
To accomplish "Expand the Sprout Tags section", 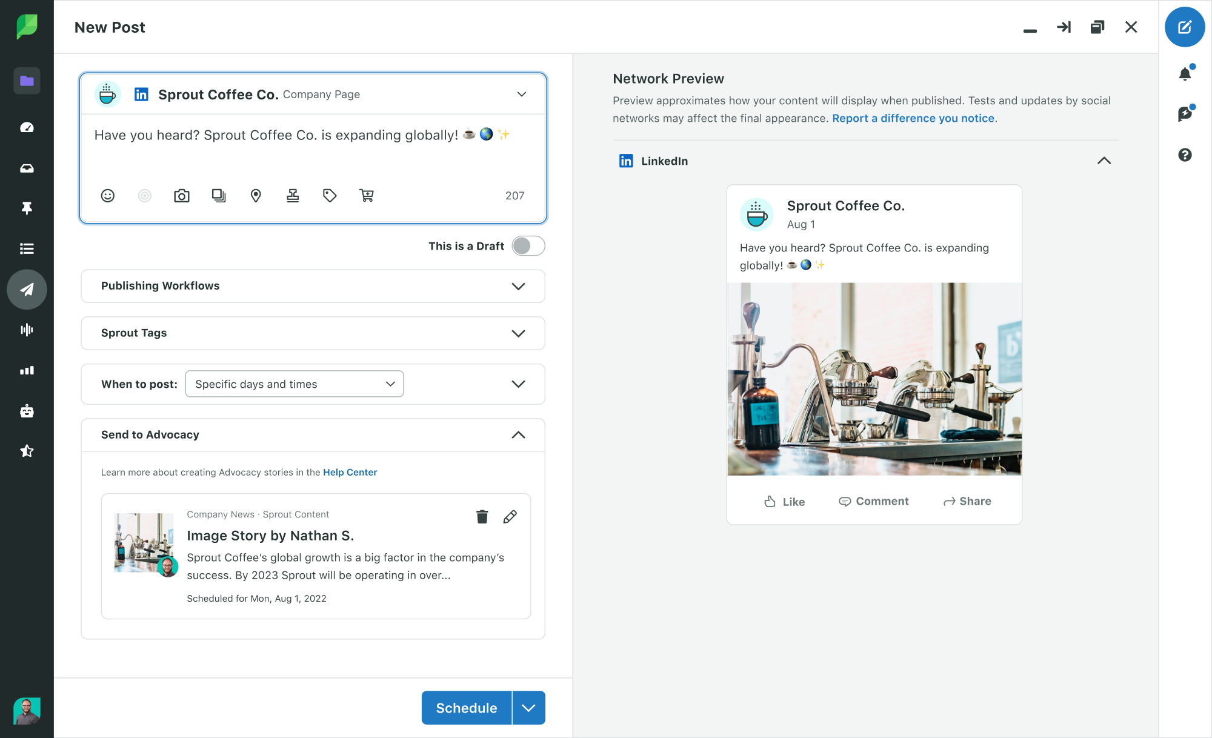I will tap(518, 333).
